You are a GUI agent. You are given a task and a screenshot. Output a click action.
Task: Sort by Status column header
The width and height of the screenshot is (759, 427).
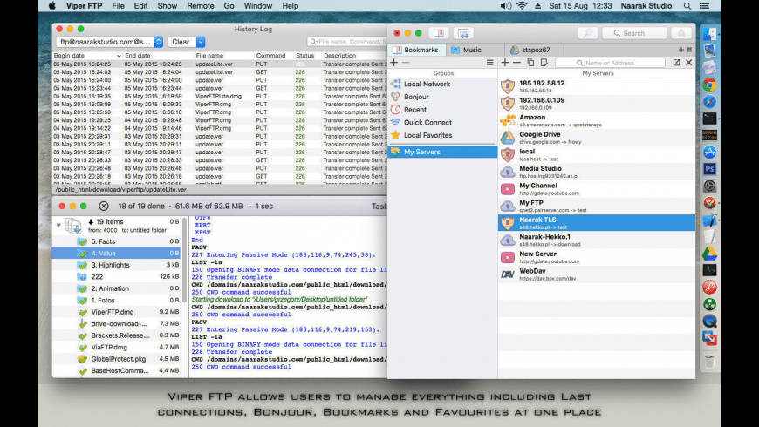coord(305,56)
